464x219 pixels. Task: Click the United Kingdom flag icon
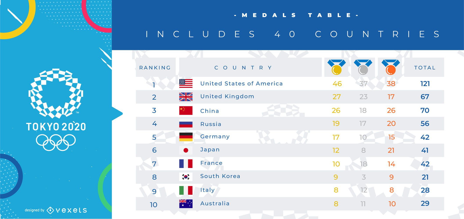186,97
